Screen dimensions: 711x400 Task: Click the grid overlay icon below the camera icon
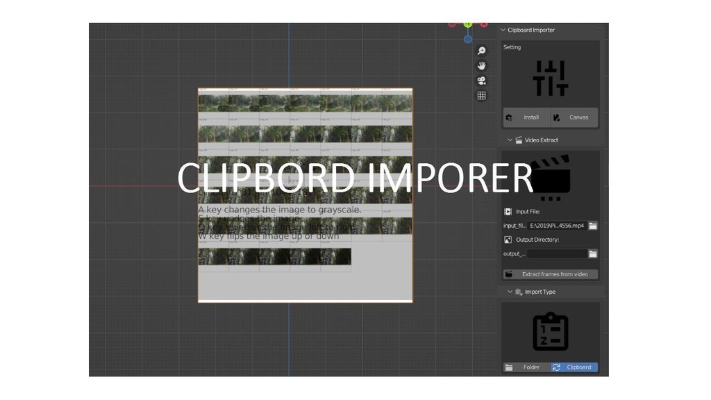tap(482, 95)
